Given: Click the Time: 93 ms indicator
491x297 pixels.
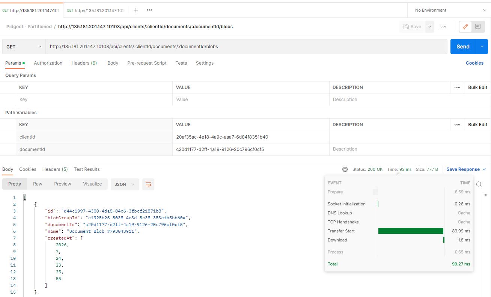Looking at the screenshot, I should point(399,169).
